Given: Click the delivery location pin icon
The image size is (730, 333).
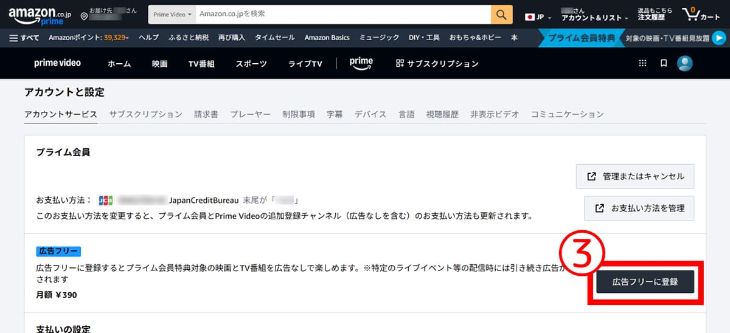Looking at the screenshot, I should click(x=83, y=15).
